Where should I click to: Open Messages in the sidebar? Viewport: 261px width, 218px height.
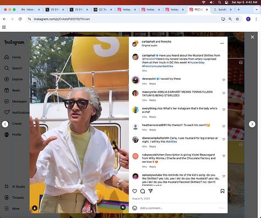point(15,101)
